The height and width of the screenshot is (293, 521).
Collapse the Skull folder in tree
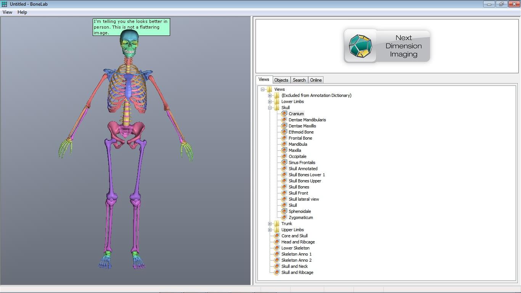(x=270, y=108)
